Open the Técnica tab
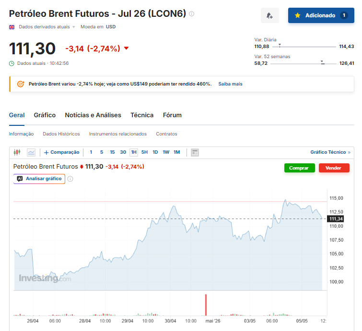362x331 pixels. (142, 115)
